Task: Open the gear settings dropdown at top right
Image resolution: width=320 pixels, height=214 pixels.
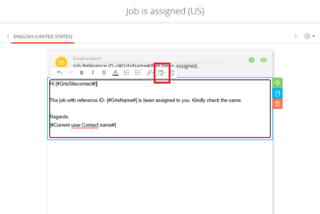Action: (x=309, y=36)
